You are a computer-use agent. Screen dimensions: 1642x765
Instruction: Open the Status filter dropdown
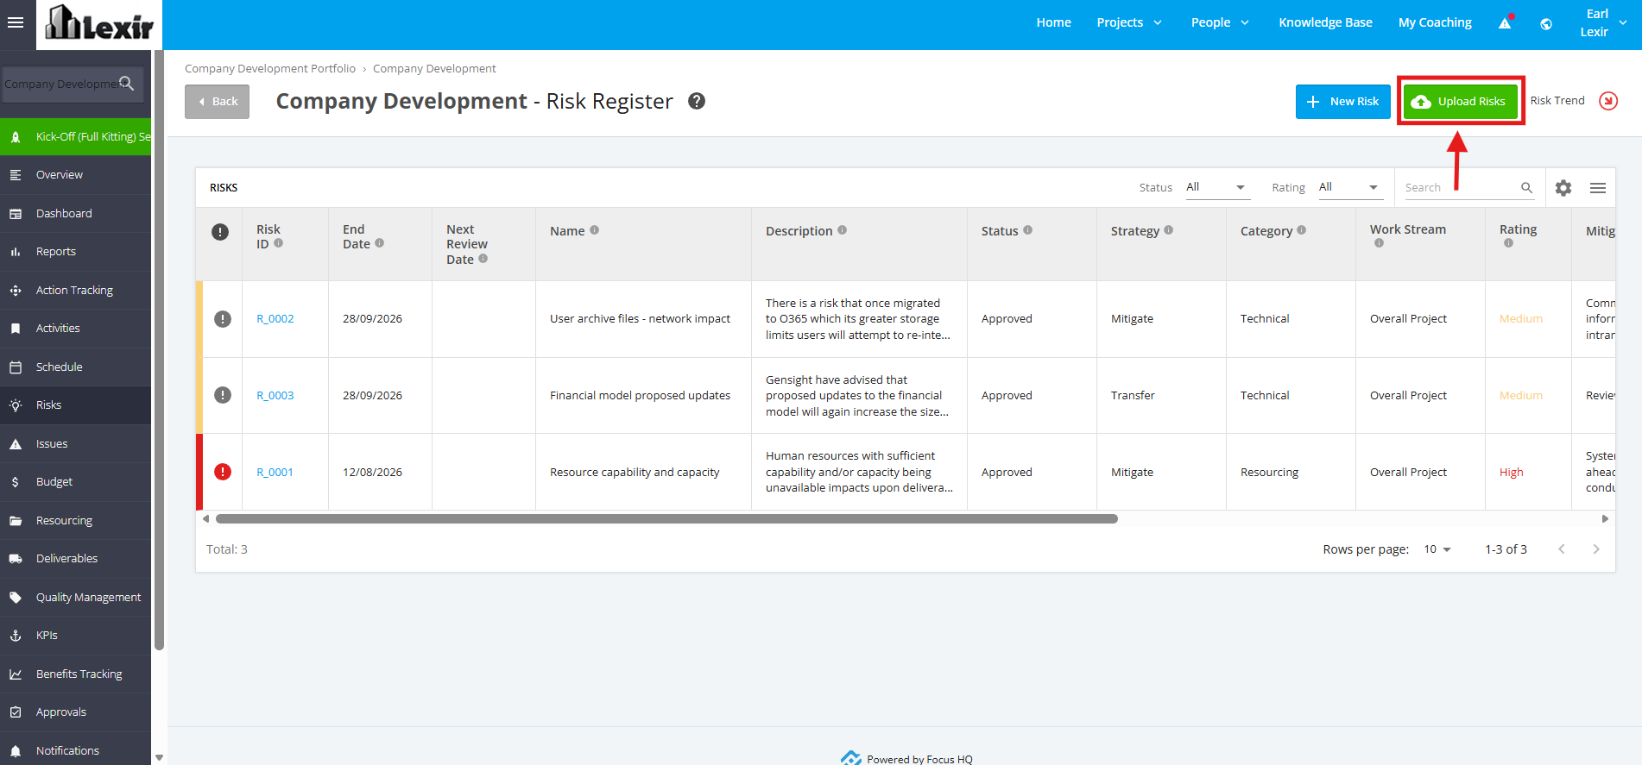(1218, 187)
